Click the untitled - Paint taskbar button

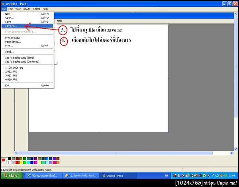[x=118, y=176]
